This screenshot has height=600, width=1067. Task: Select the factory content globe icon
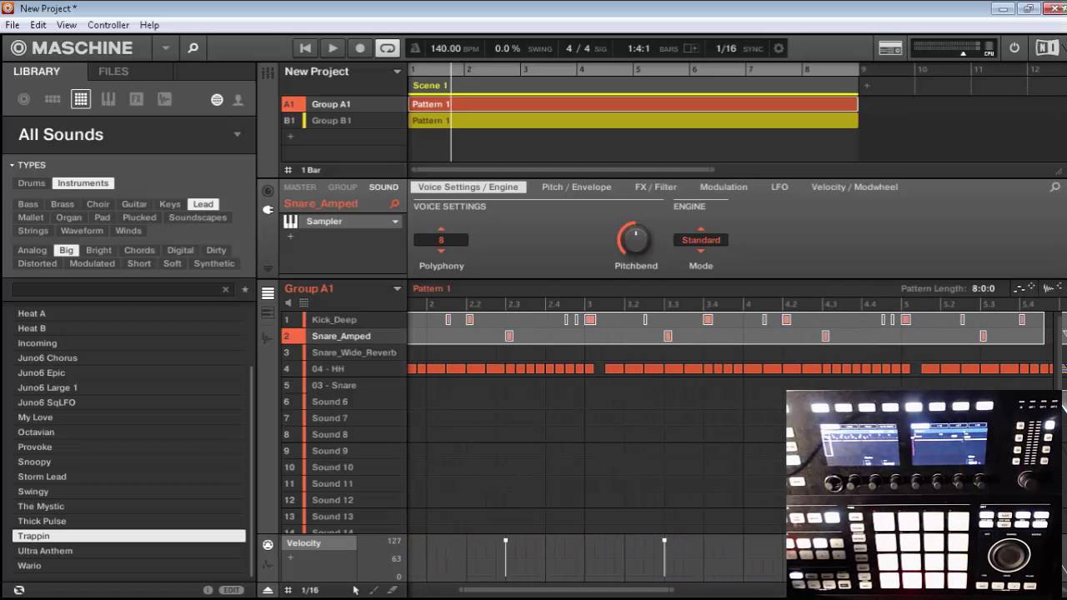(217, 100)
